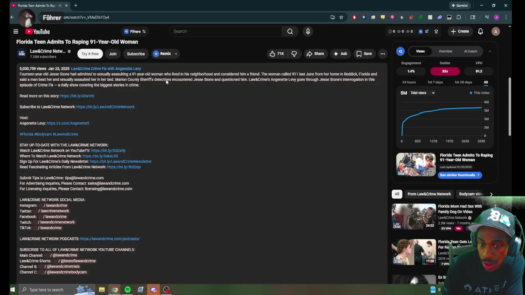Open media controls icon in Chrome toolbar
This screenshot has height=295, width=525.
pos(486,17)
